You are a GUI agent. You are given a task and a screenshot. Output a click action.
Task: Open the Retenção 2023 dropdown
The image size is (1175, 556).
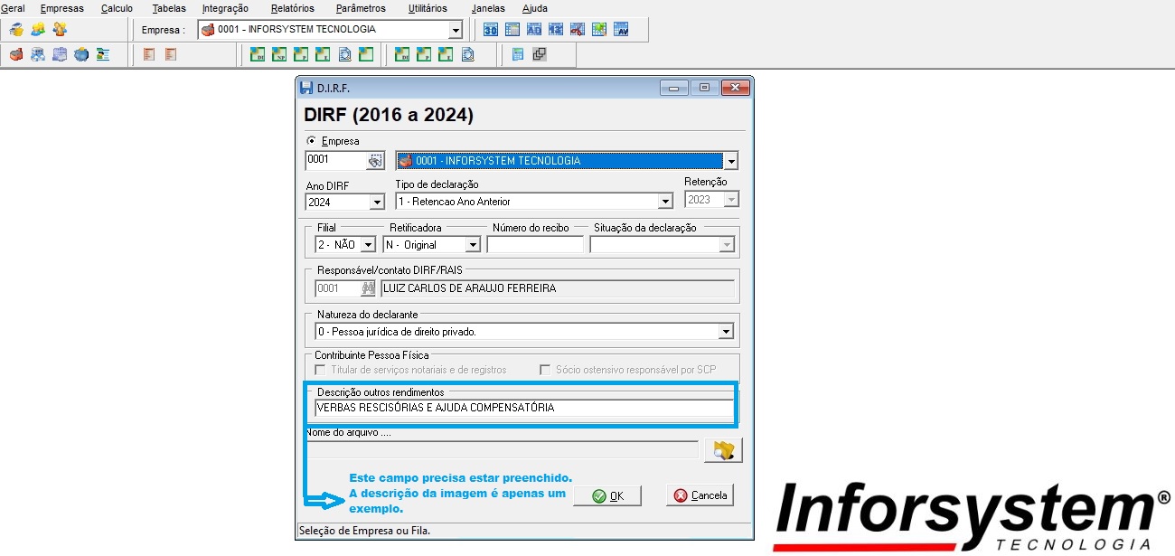[x=732, y=200]
